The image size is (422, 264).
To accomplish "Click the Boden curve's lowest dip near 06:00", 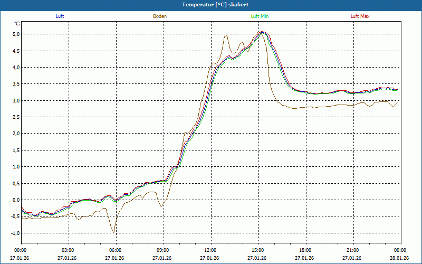I will [113, 232].
